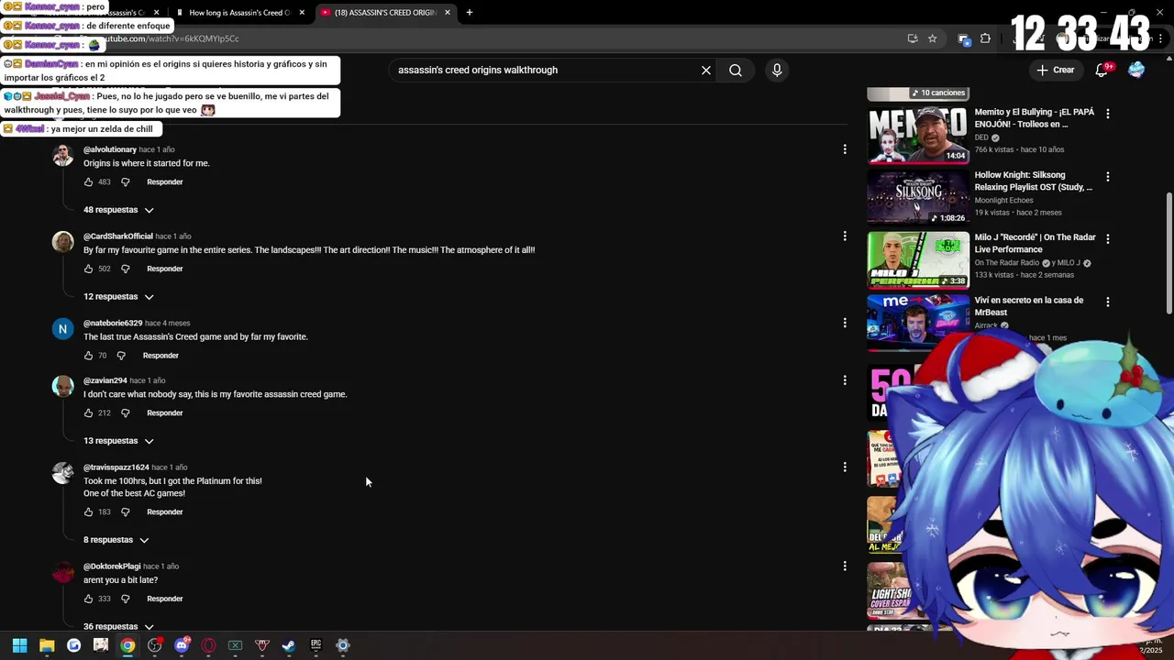Reply to @zavian294 via Responder
The width and height of the screenshot is (1174, 660).
[x=165, y=413]
